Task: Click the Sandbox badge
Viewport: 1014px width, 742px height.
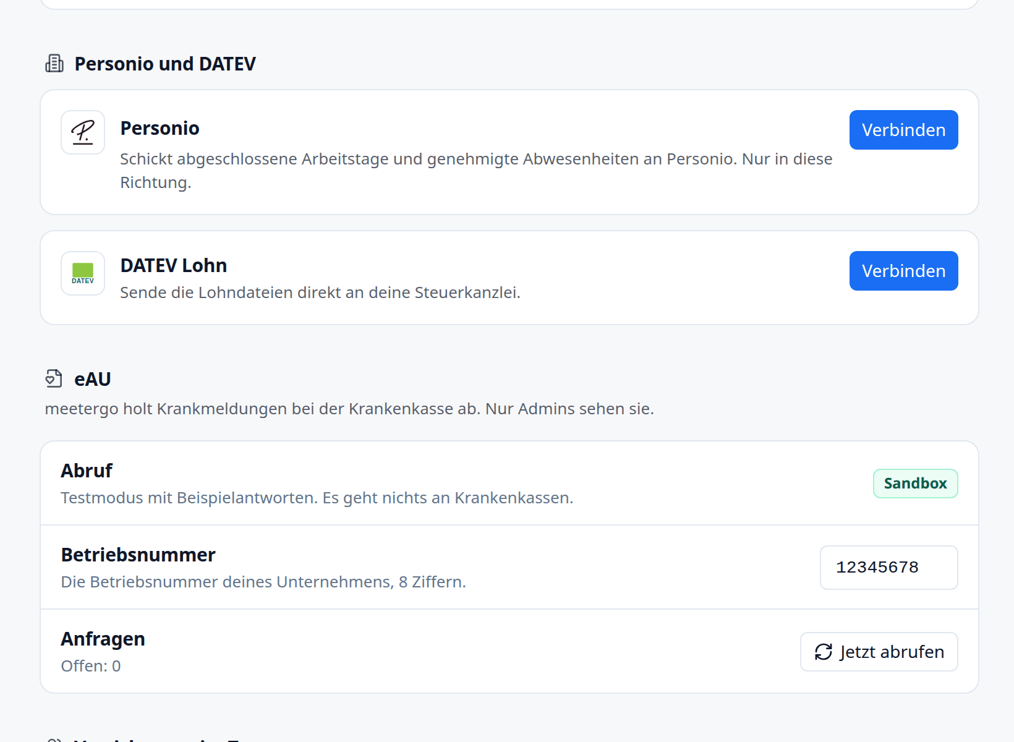Action: 915,484
